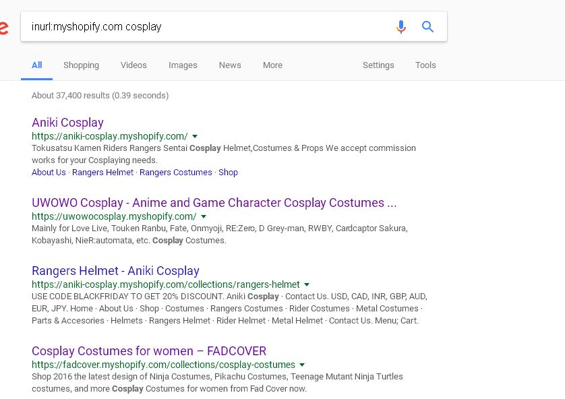Open the search Tools options

pyautogui.click(x=425, y=65)
